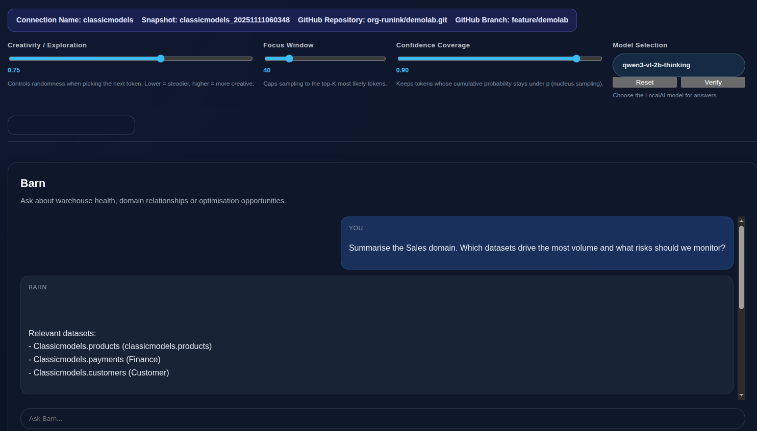
Task: Click the Focus Window slider handle
Action: pos(289,59)
